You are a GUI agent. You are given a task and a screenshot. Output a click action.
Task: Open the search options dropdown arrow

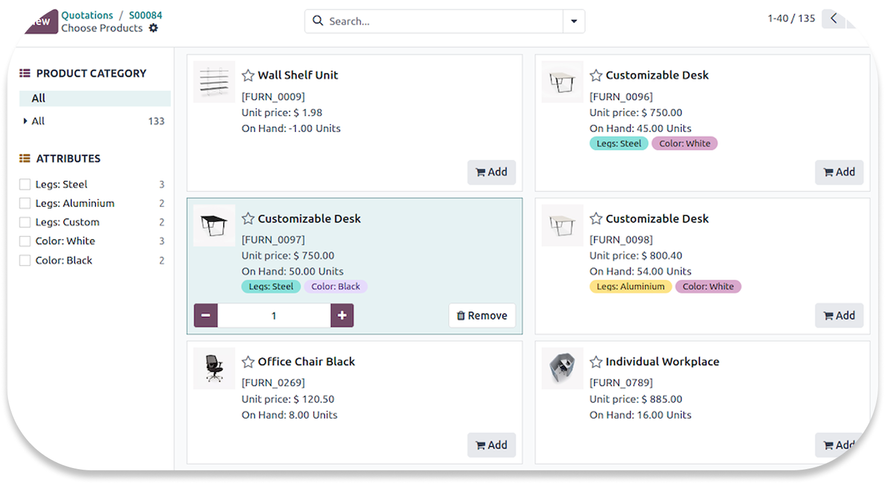click(573, 22)
